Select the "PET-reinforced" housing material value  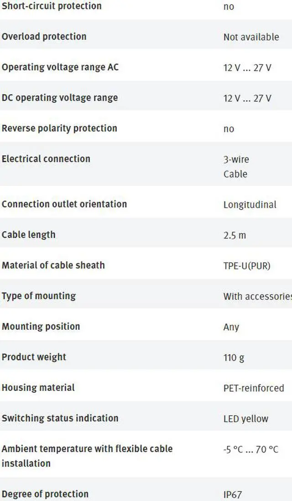coord(254,388)
